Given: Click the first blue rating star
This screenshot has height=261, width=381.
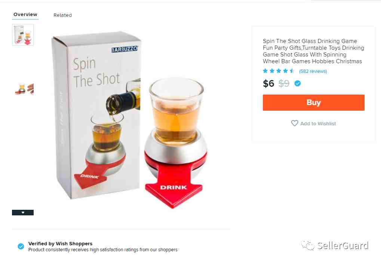Looking at the screenshot, I should (x=265, y=71).
